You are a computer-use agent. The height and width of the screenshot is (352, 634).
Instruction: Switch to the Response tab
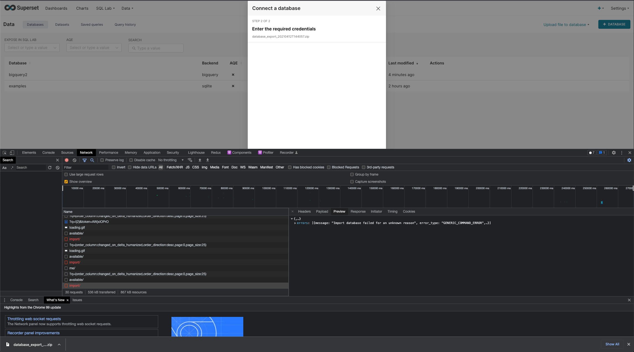pos(358,212)
